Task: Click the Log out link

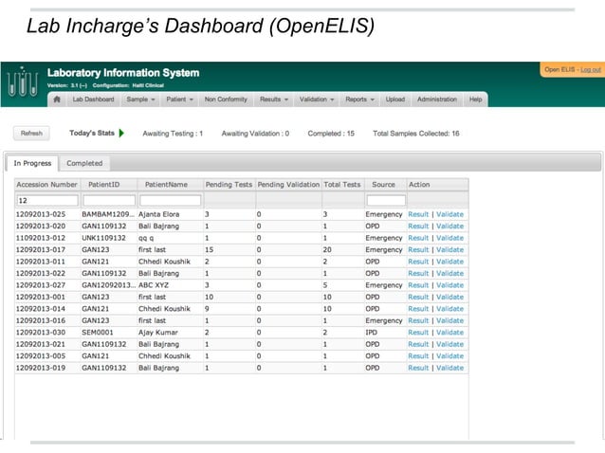Action: click(590, 70)
